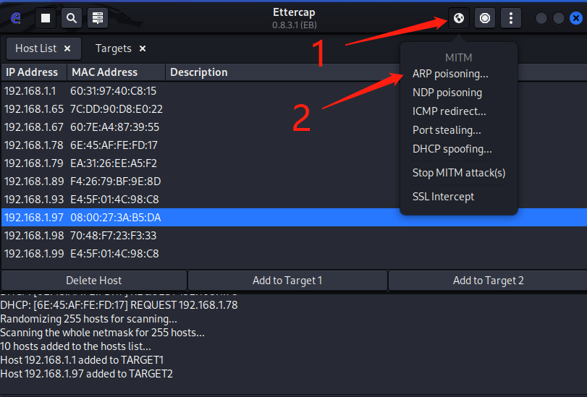Image resolution: width=587 pixels, height=397 pixels.
Task: Click the SSL Intercept menu item
Action: (x=443, y=197)
